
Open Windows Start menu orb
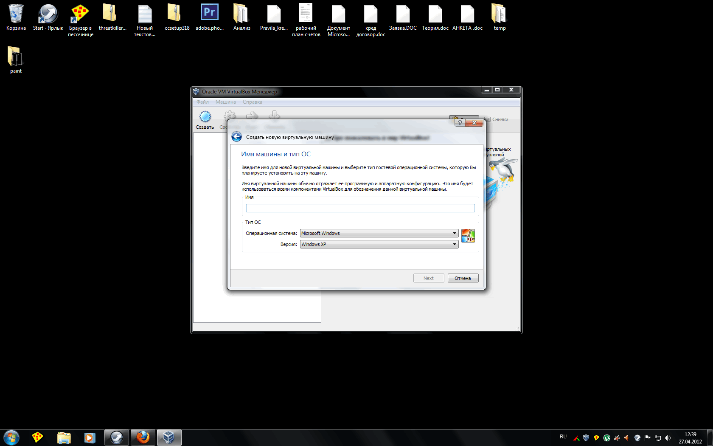click(x=11, y=437)
